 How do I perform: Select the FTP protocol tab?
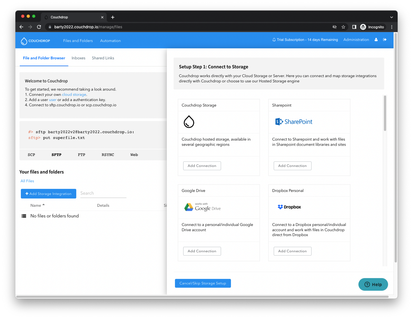81,155
